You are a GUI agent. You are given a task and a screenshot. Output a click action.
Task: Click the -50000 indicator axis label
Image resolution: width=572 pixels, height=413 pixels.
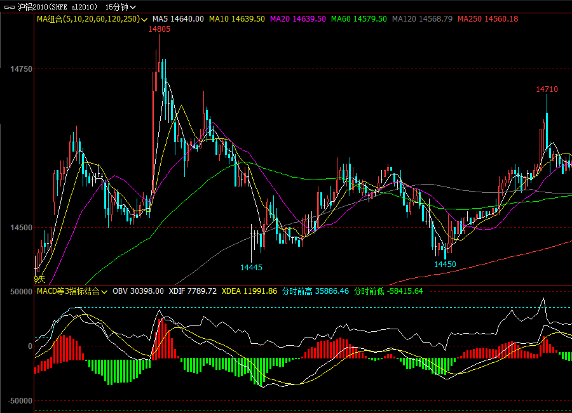(x=20, y=400)
